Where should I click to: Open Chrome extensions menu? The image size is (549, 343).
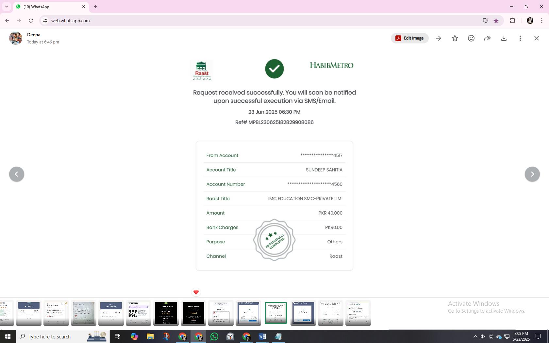[x=512, y=21]
